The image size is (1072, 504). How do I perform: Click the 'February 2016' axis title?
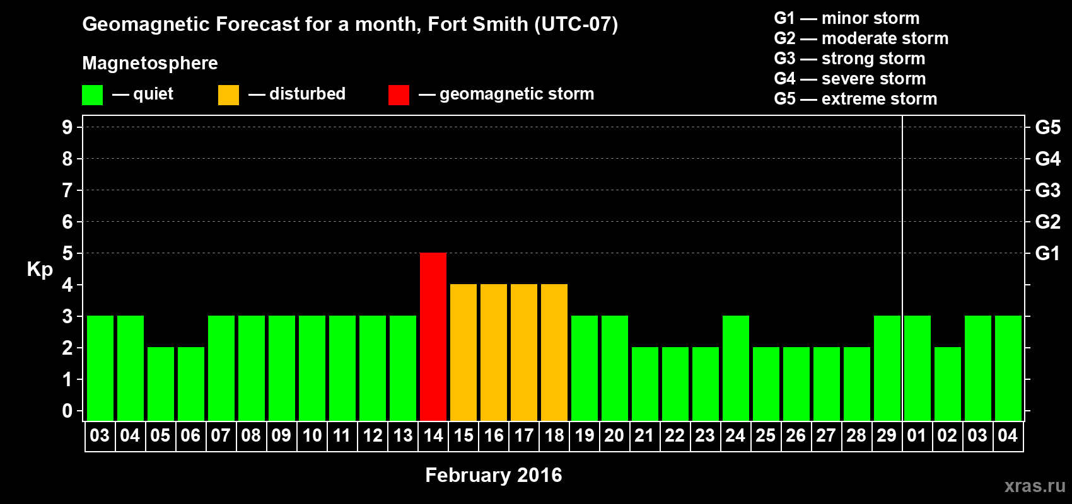pyautogui.click(x=494, y=474)
